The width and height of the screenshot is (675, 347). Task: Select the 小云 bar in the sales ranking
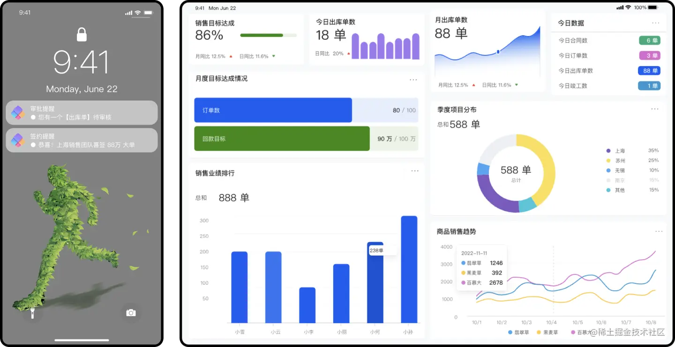click(x=273, y=287)
